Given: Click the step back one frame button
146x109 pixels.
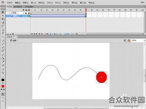Looking at the screenshot, I should [34, 34].
